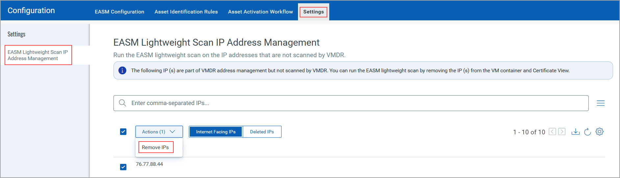Click the comma-separated IPs search field
The height and width of the screenshot is (178, 620).
[x=351, y=103]
